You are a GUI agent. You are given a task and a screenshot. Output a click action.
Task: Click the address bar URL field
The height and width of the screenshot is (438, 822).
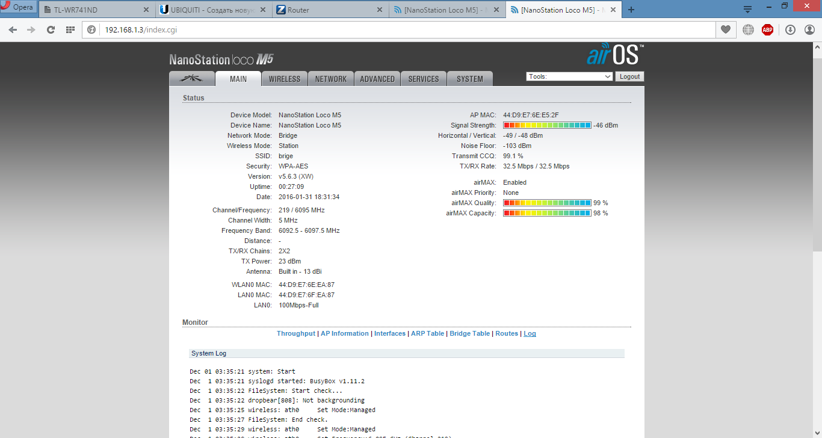(397, 29)
